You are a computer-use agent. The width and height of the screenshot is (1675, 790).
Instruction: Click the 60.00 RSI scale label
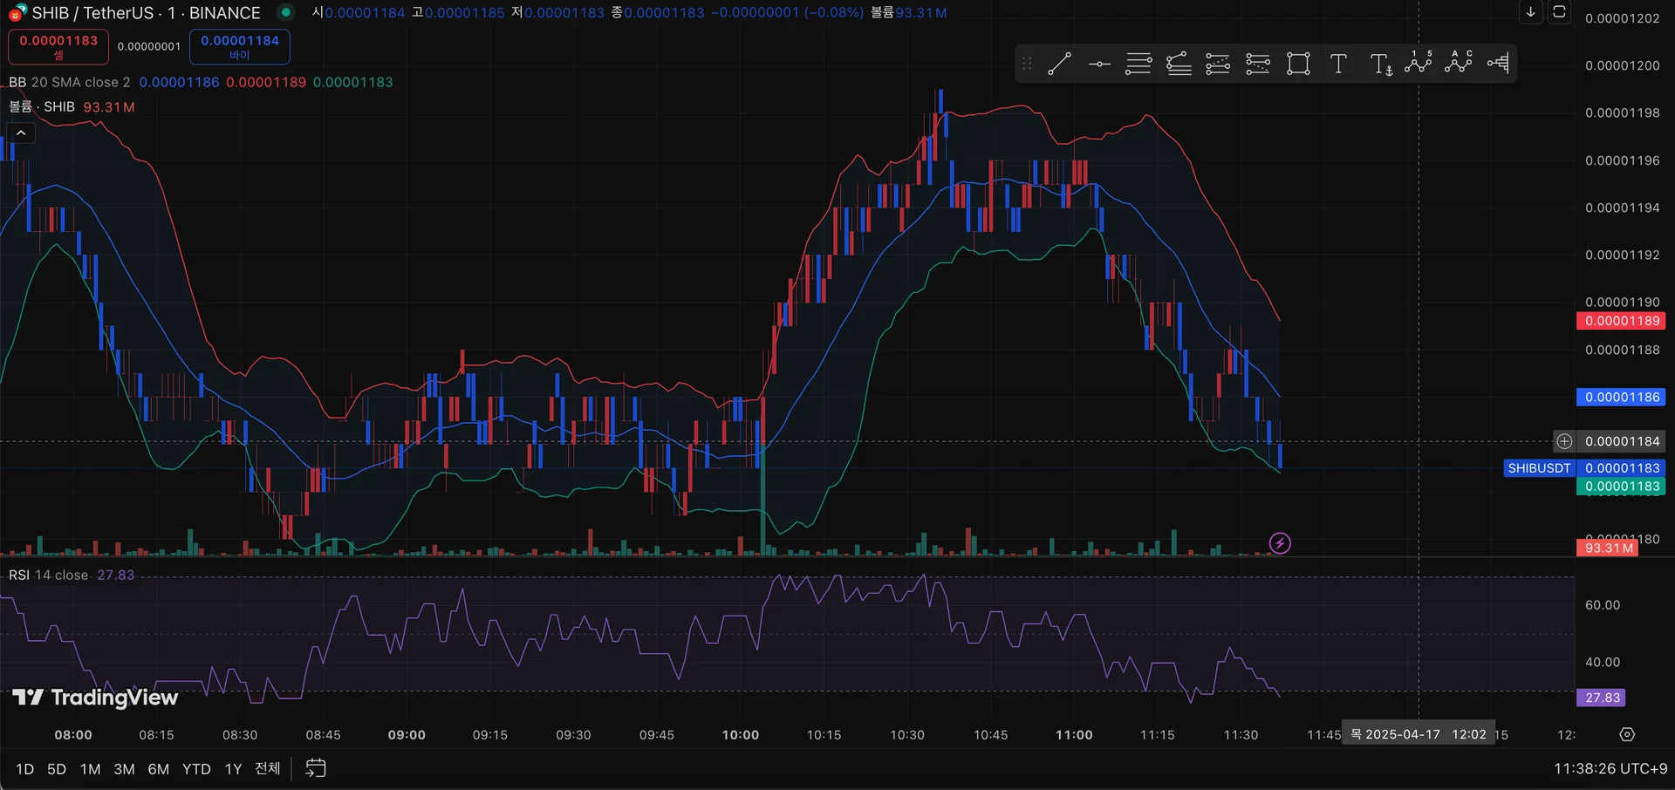click(x=1603, y=605)
